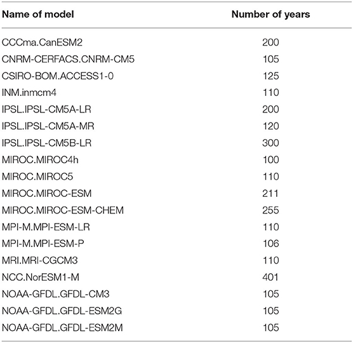Click the NOAA-GFDL.GFDL-ESM2M row label
Image resolution: width=353 pixels, height=343 pixels.
(x=62, y=328)
